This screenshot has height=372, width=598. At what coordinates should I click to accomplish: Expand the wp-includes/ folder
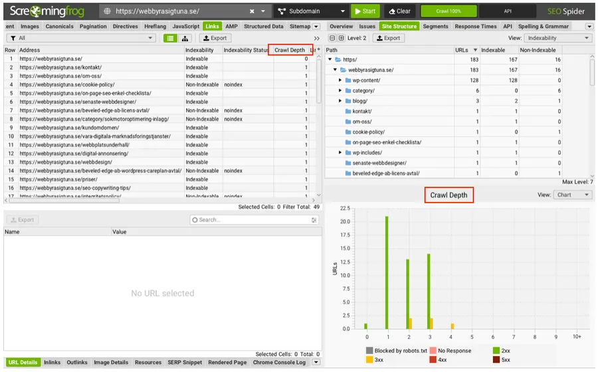pos(340,153)
